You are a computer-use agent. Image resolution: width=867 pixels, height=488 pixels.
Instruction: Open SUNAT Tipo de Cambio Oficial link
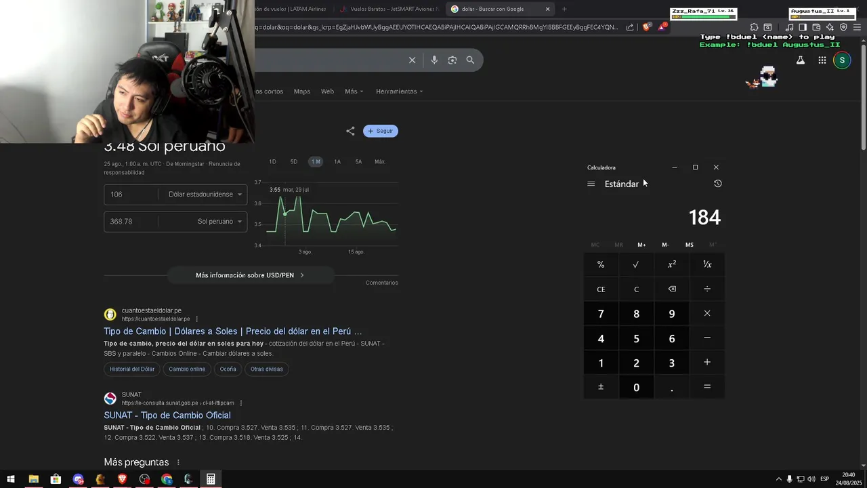point(167,415)
